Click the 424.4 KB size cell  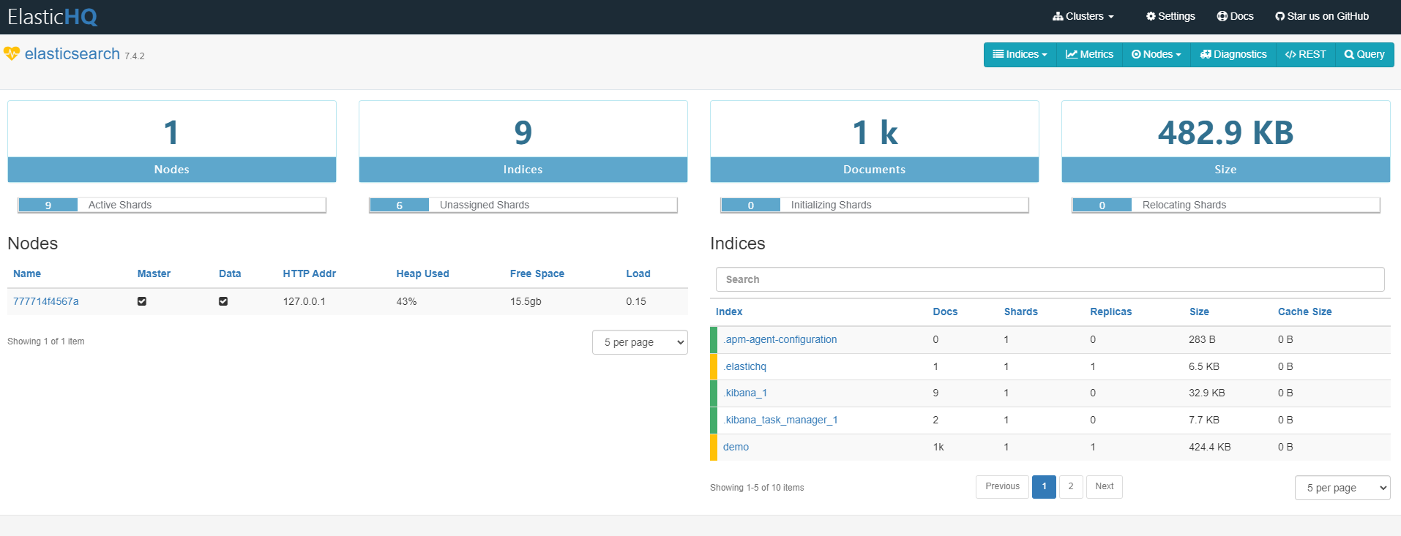[1210, 447]
